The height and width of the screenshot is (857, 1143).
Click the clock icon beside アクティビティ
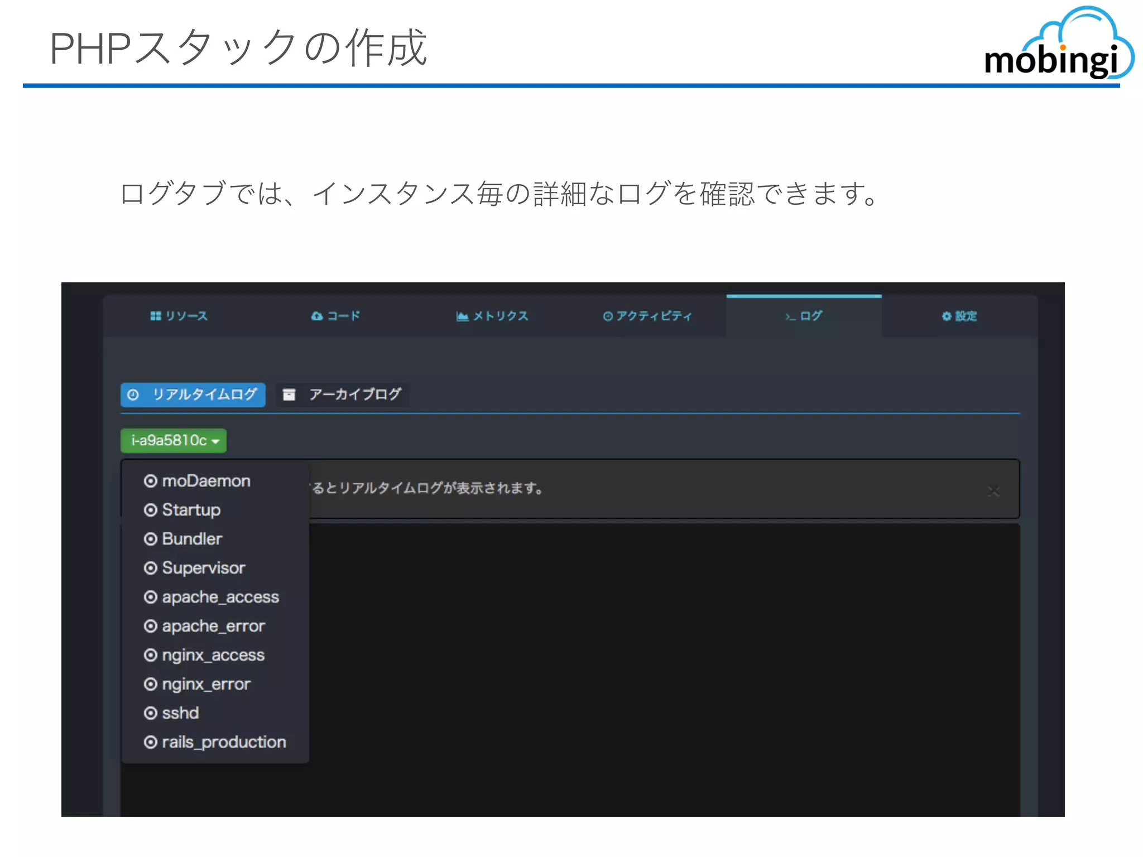click(608, 316)
